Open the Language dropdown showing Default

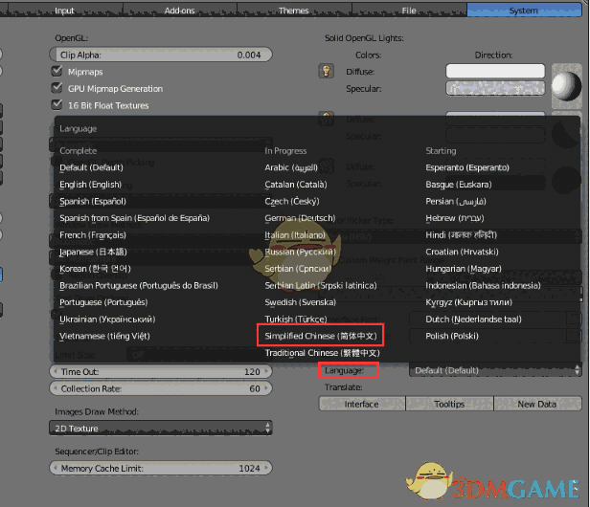[495, 370]
